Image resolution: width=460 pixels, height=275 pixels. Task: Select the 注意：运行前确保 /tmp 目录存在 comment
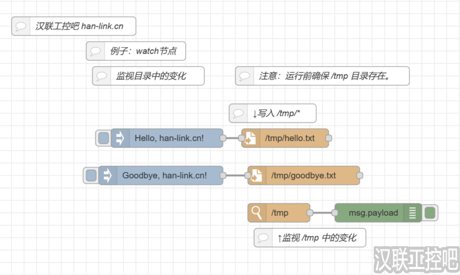click(x=329, y=76)
